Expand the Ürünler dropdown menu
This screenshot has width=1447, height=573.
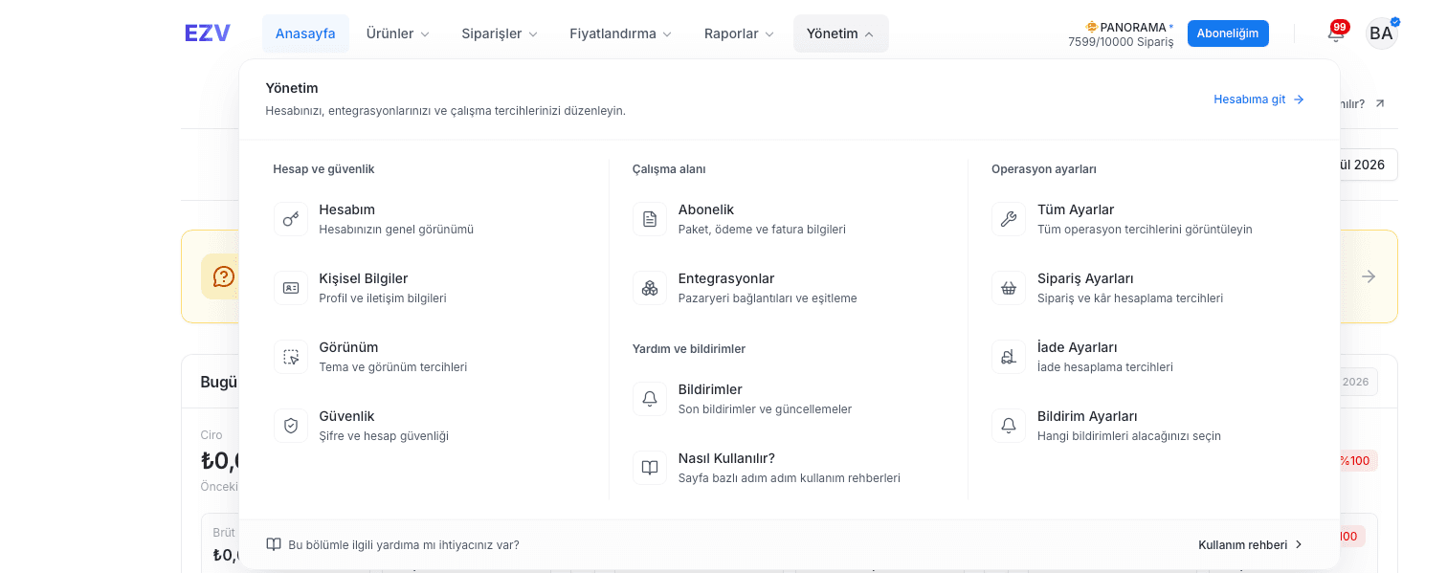click(398, 33)
